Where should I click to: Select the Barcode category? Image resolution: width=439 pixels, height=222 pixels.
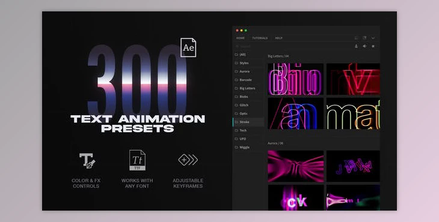(248, 80)
